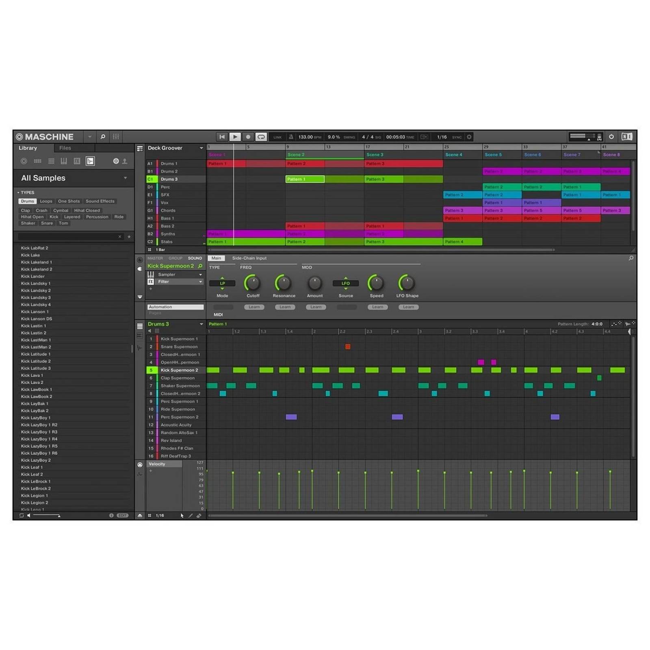
Task: Click the metronome icon in the transport bar
Action: 291,137
